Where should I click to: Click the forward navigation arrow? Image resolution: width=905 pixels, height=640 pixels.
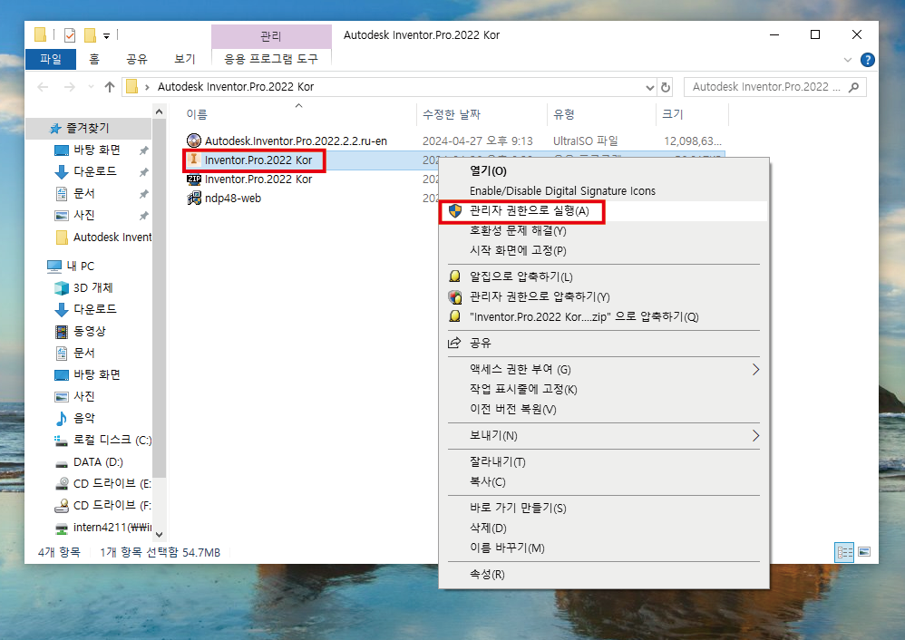[69, 87]
